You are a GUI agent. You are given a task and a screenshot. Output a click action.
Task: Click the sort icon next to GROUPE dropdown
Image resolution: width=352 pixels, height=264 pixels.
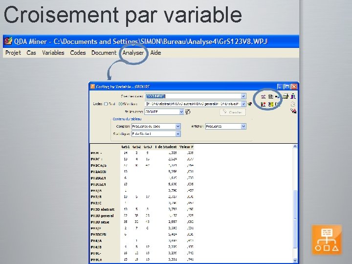(x=188, y=111)
